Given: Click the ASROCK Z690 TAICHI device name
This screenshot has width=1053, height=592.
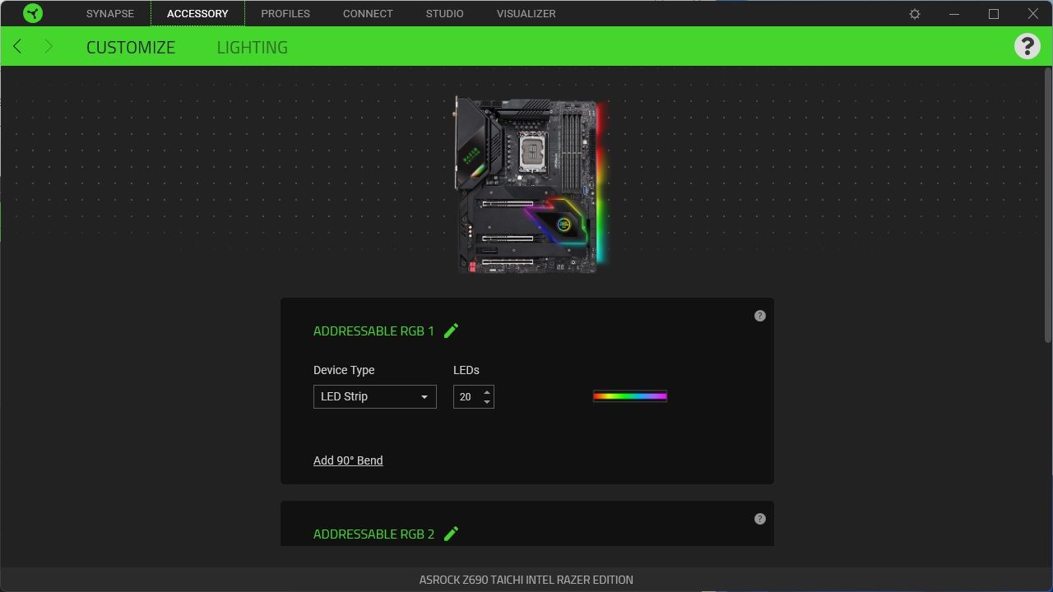Looking at the screenshot, I should click(526, 580).
